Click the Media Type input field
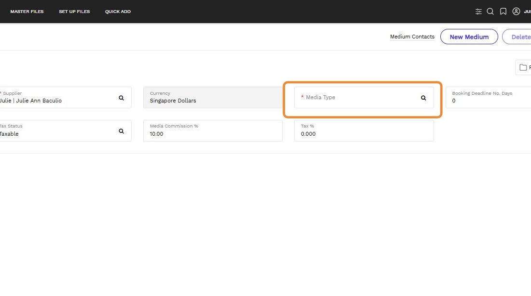This screenshot has width=531, height=296. click(x=357, y=98)
